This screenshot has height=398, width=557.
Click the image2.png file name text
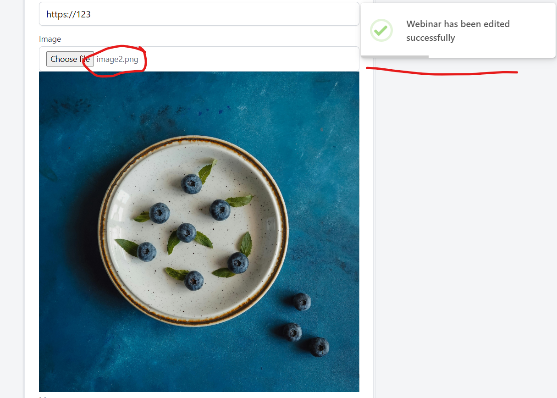click(x=117, y=59)
